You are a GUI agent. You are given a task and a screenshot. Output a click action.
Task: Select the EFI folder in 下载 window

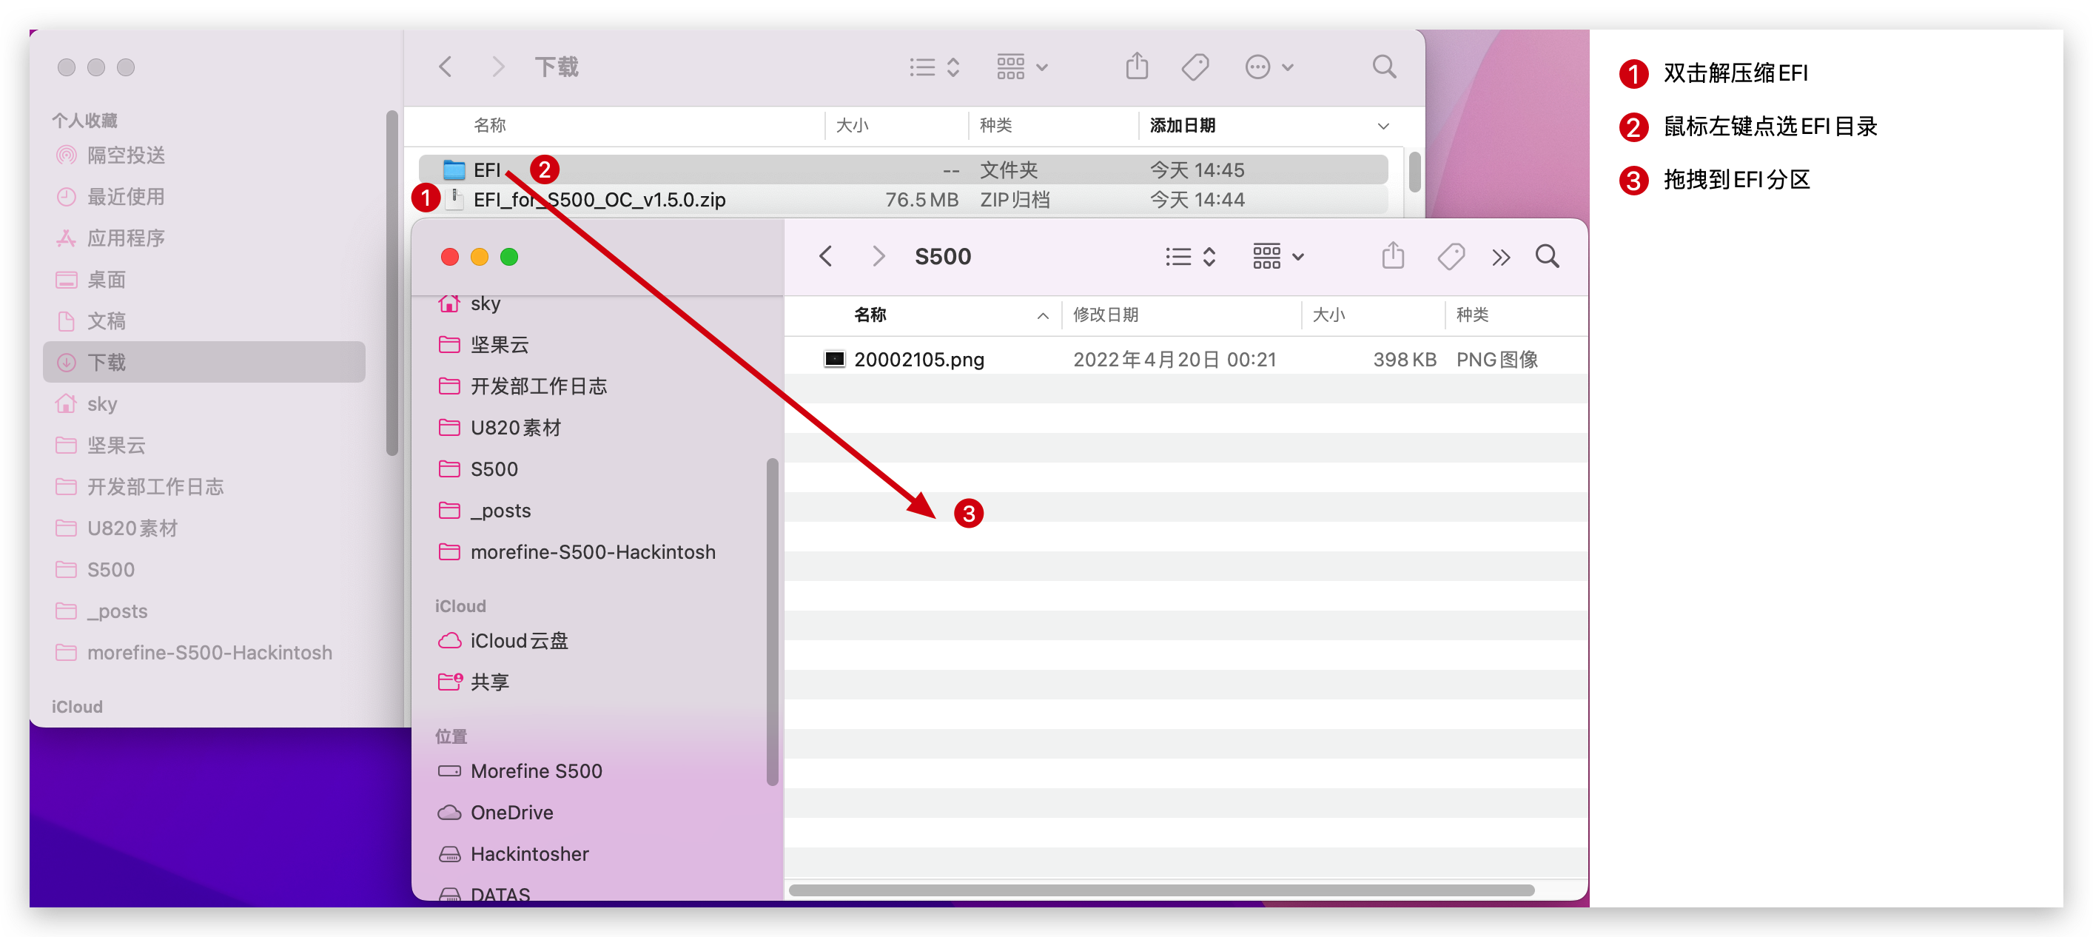point(903,169)
